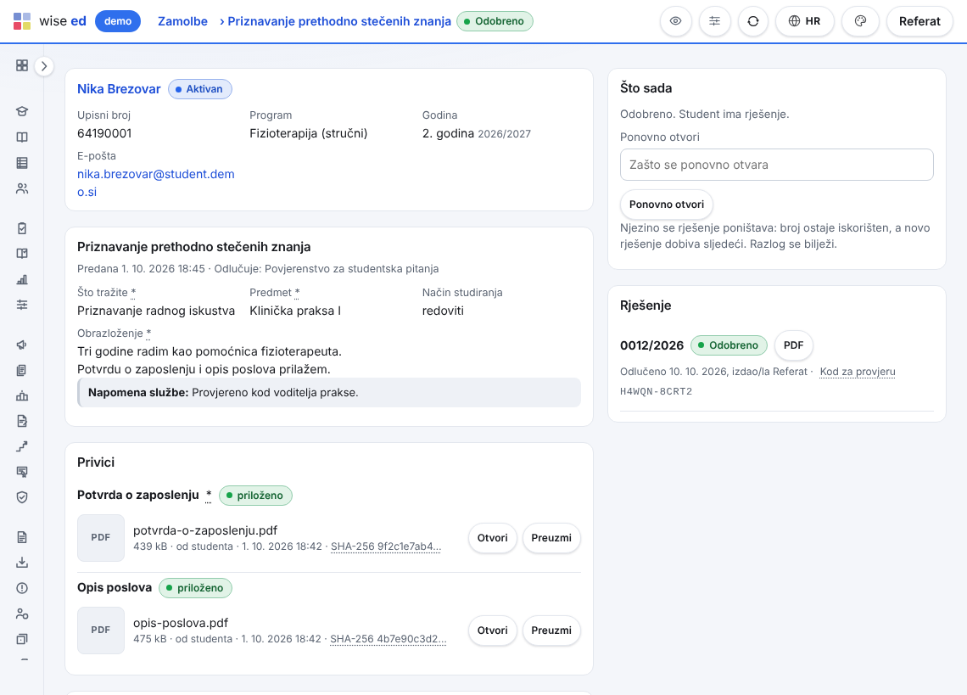Open the HR language selector

805,21
